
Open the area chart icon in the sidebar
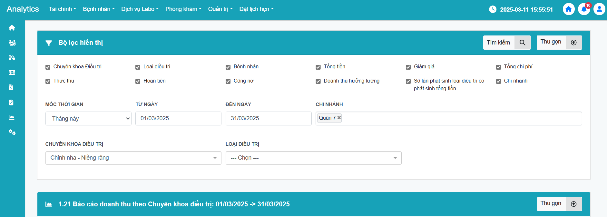coord(12,117)
